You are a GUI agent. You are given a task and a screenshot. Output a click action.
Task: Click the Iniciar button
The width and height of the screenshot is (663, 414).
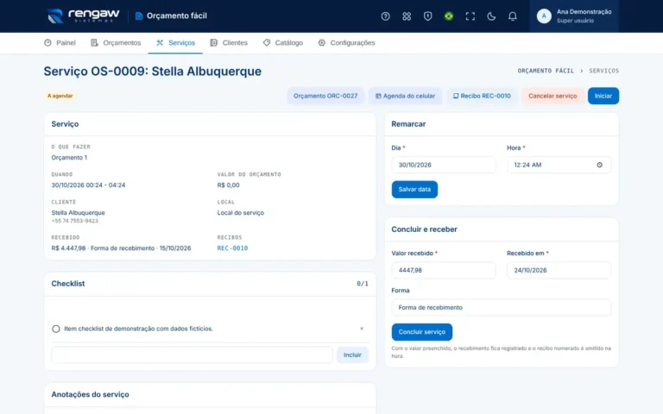pos(603,96)
